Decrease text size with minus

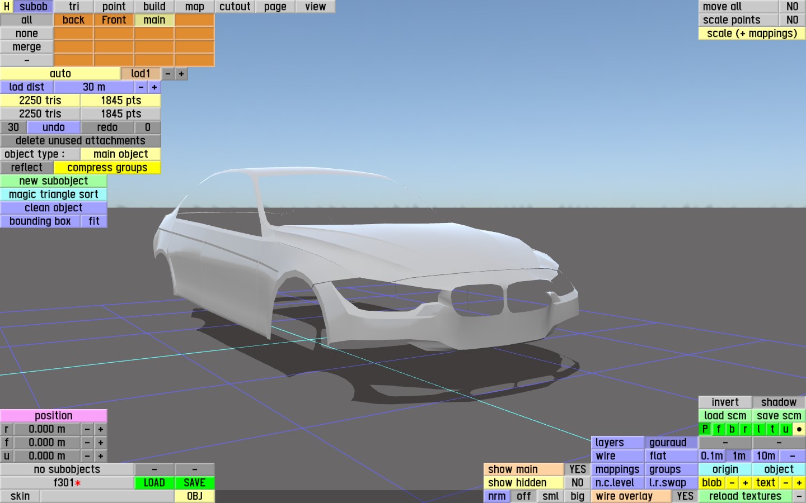(x=786, y=483)
